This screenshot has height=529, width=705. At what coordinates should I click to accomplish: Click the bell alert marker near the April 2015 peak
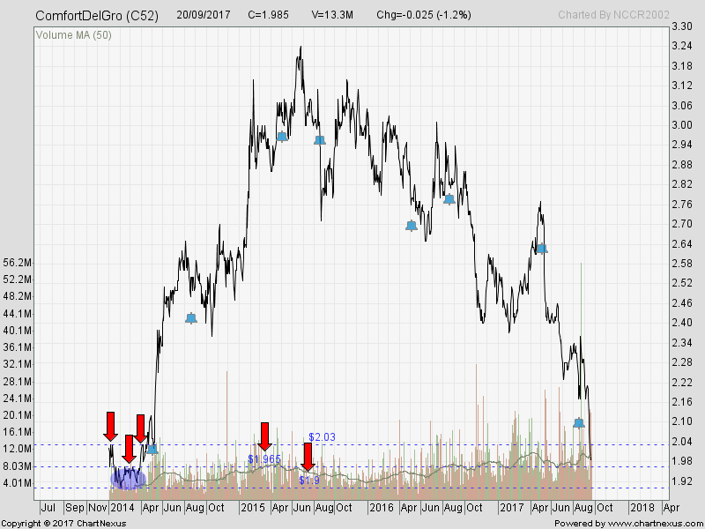(x=280, y=137)
